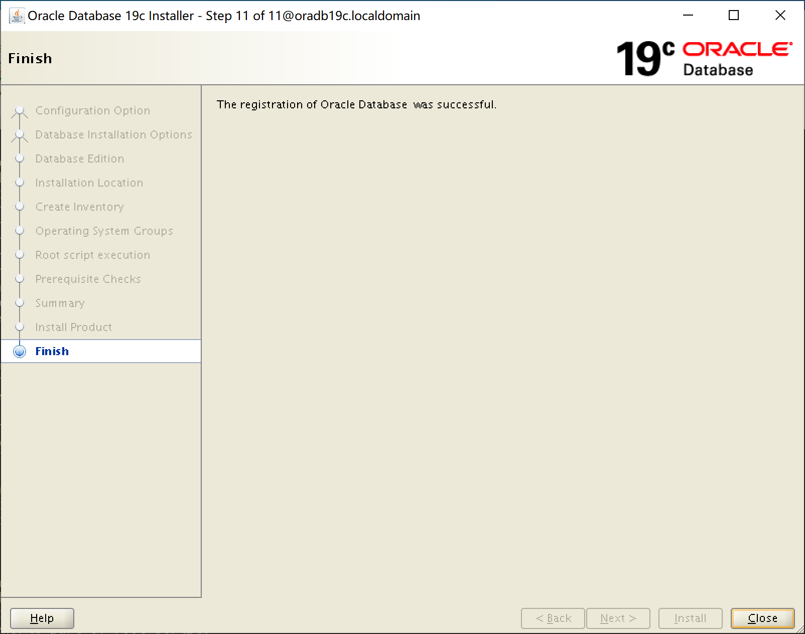Viewport: 805px width, 634px height.
Task: Click the disabled Next button
Action: pos(618,618)
